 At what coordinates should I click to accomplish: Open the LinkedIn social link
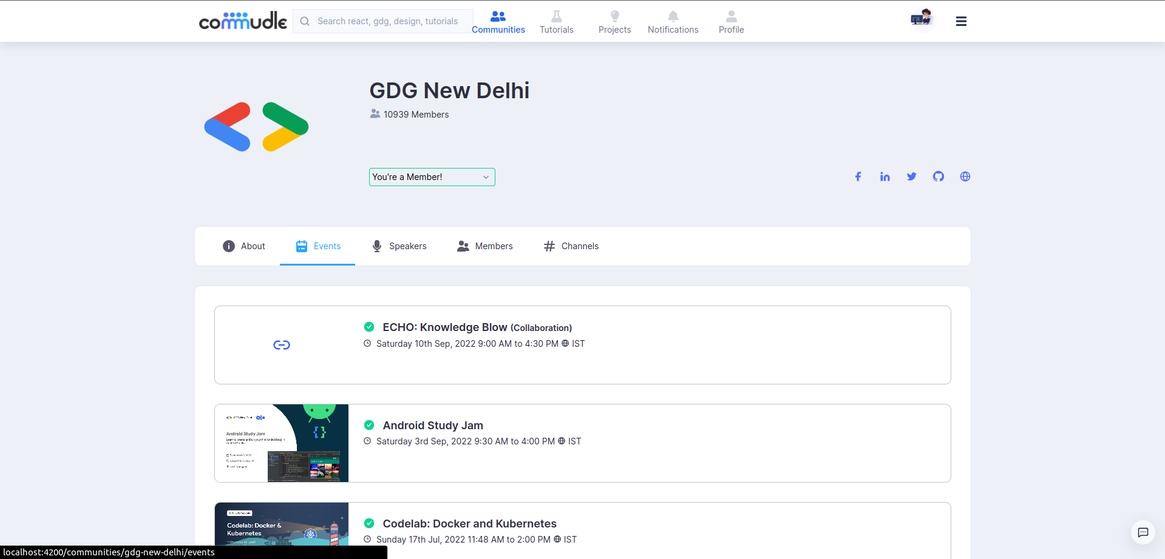tap(885, 176)
